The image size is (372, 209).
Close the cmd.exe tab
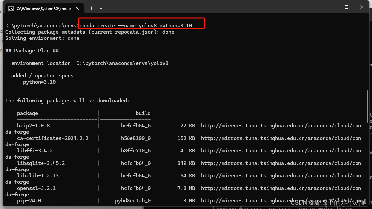coord(77,8)
